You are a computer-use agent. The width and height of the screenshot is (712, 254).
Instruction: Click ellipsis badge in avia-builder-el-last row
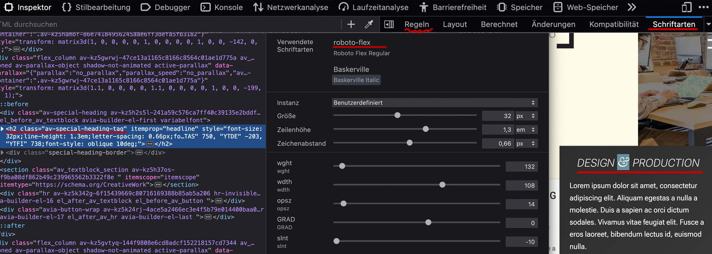tap(208, 217)
